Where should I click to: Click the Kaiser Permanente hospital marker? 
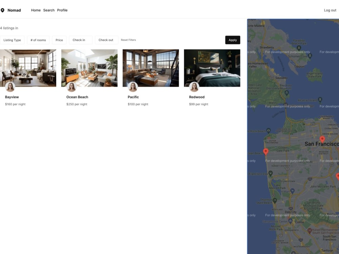pyautogui.click(x=310, y=230)
